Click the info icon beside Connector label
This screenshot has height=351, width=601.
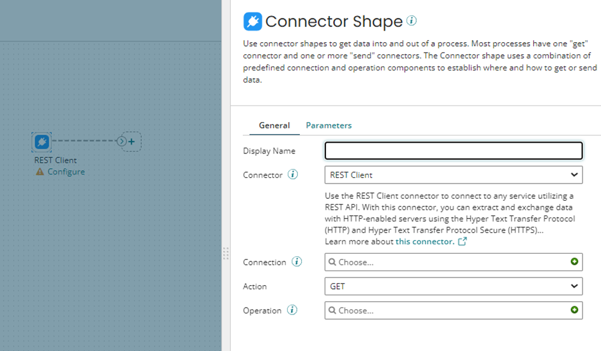coord(293,175)
